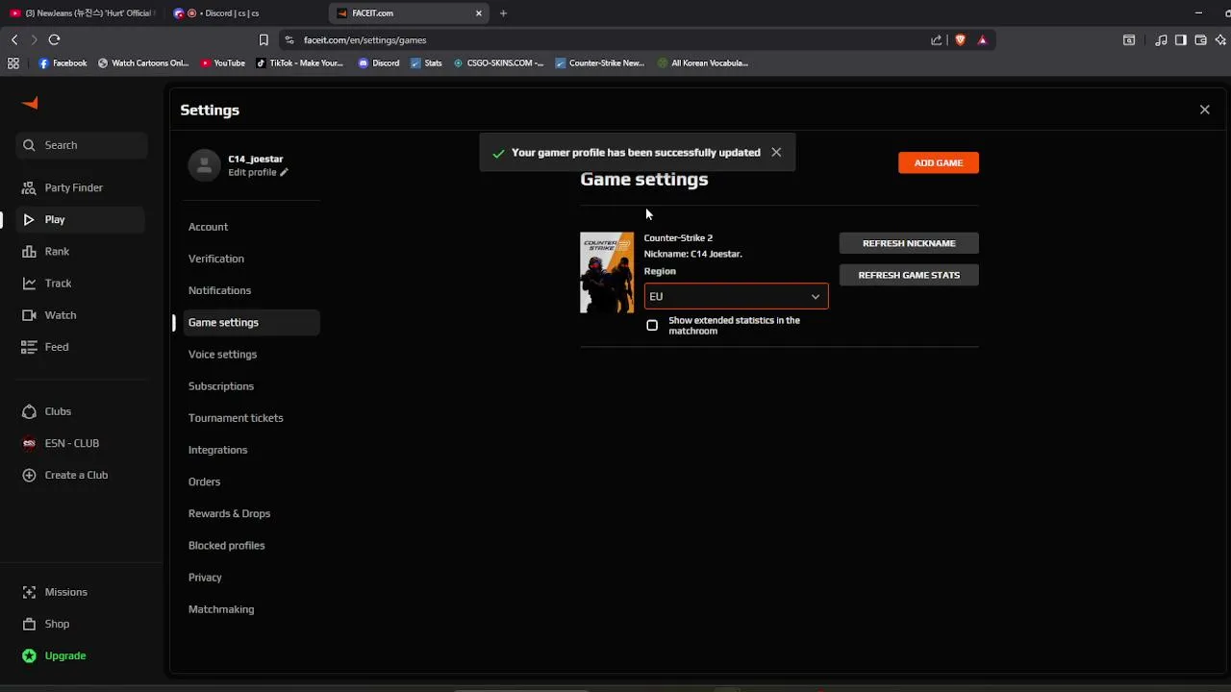1231x692 pixels.
Task: Open Voice settings
Action: (x=222, y=354)
